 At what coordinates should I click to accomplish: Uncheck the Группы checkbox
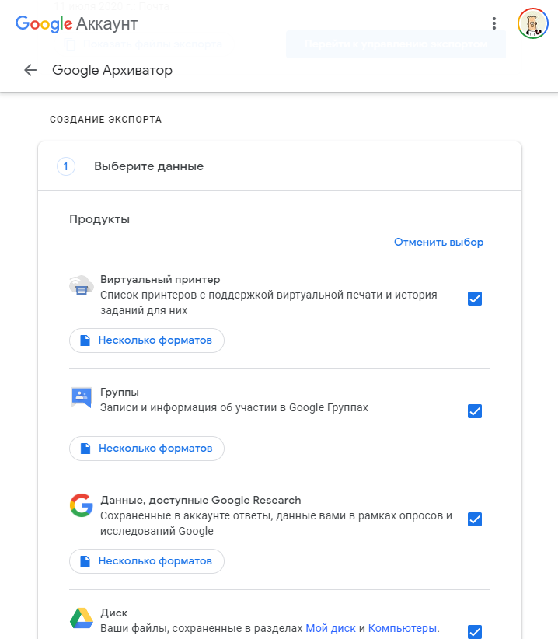pos(475,411)
